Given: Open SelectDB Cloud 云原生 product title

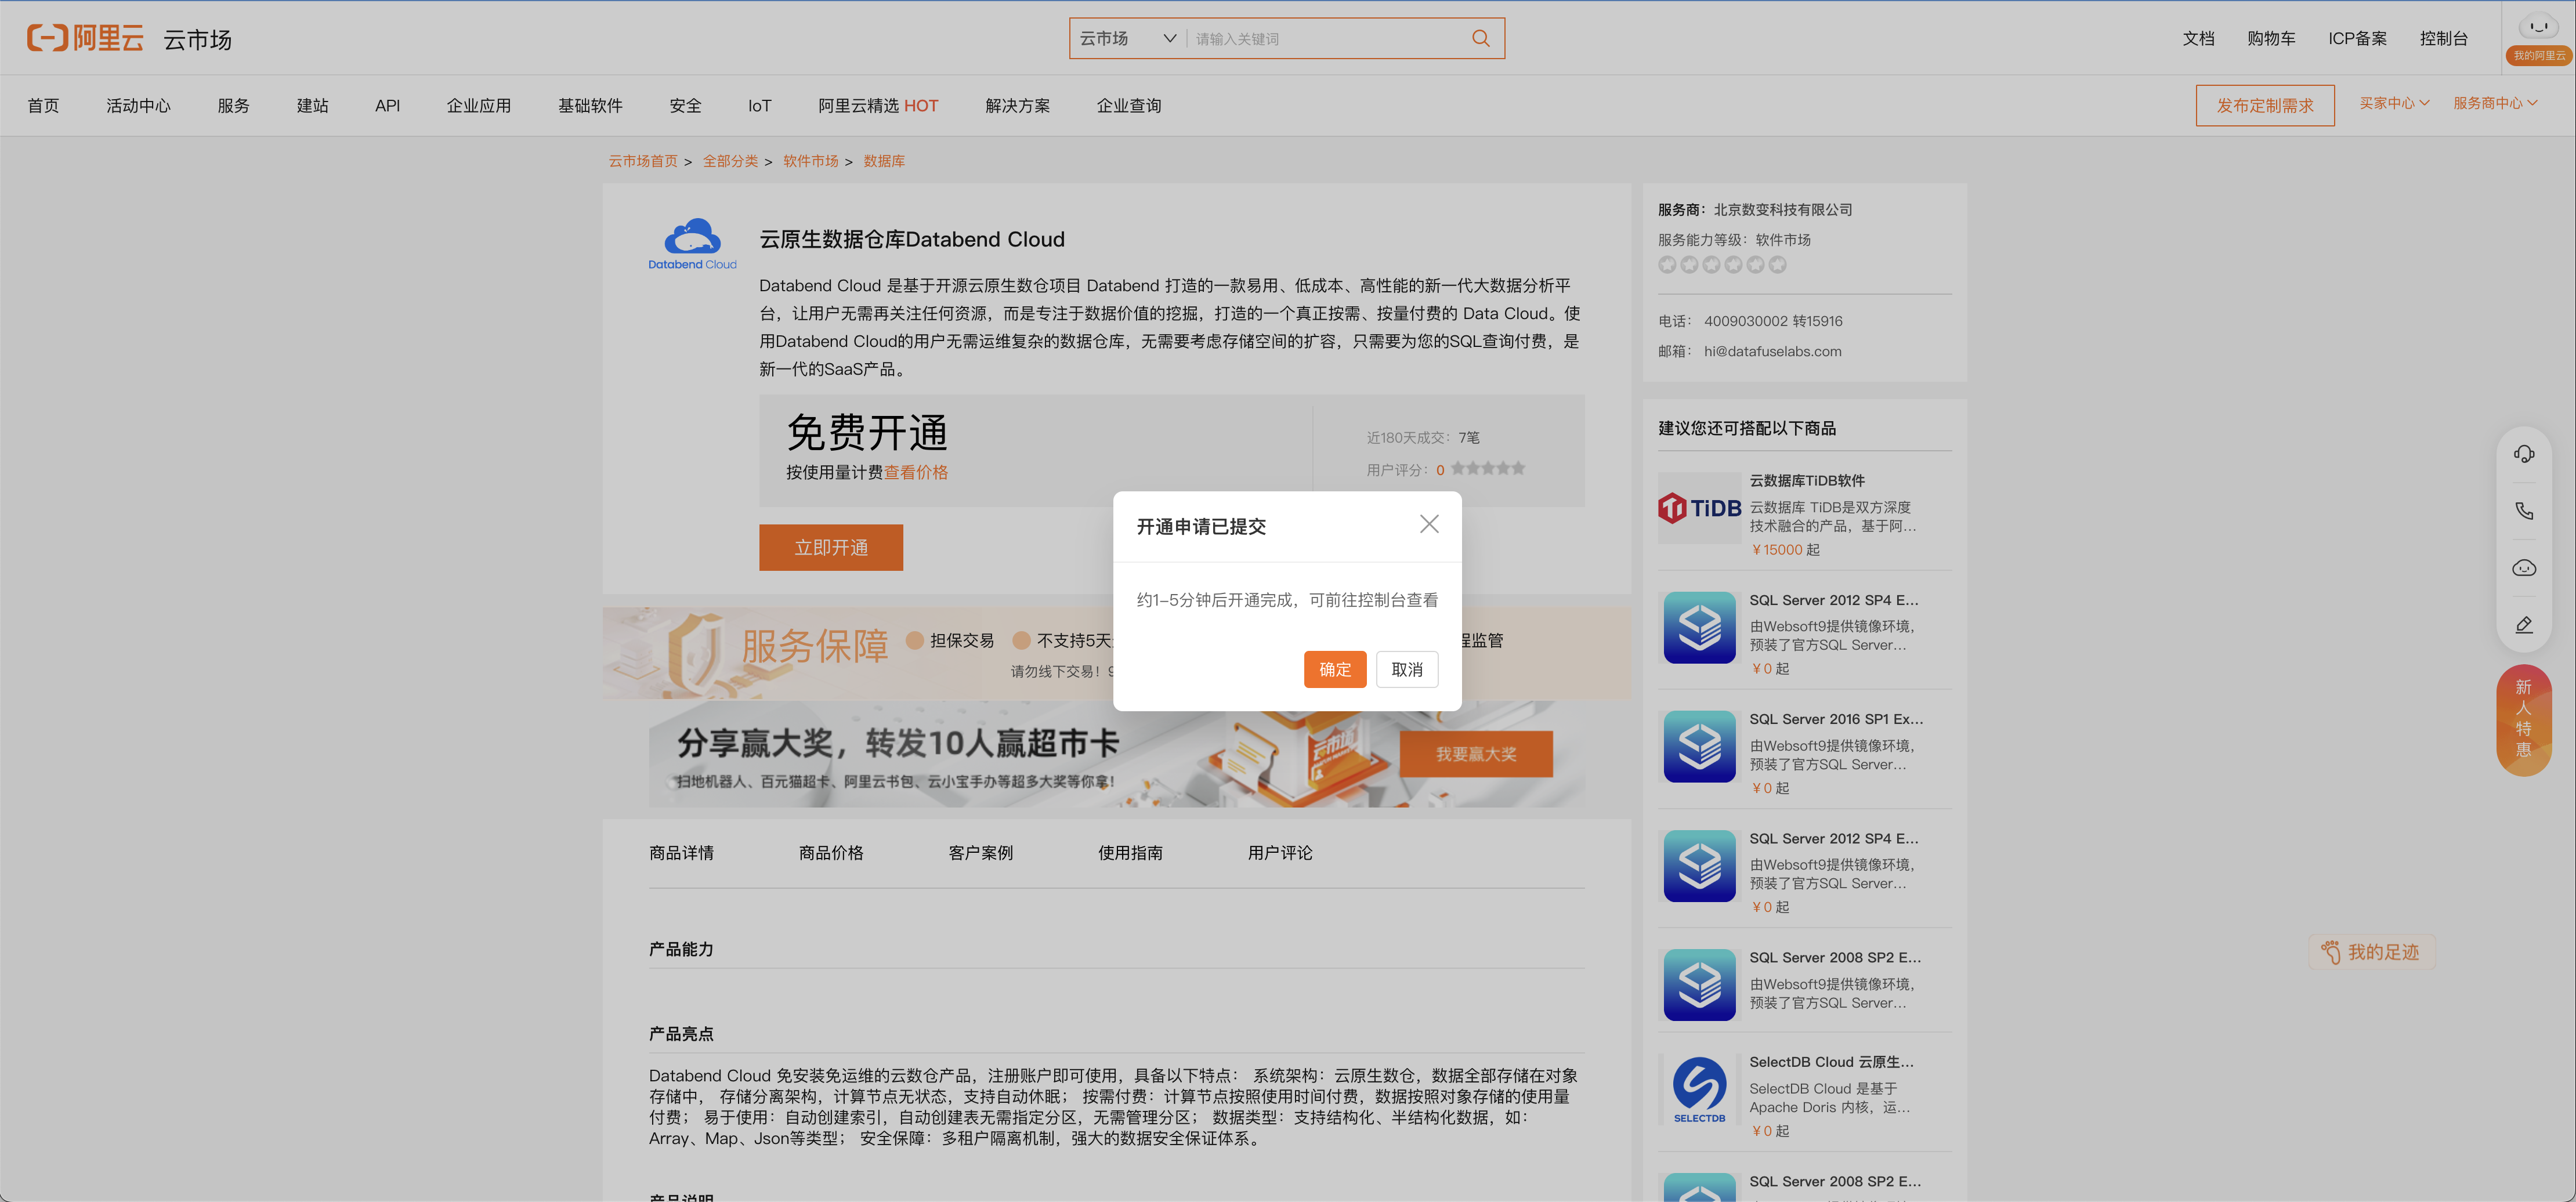Looking at the screenshot, I should click(1831, 1062).
